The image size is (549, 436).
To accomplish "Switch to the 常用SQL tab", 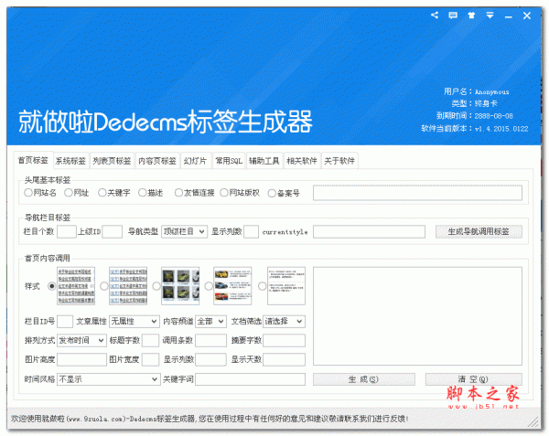I will [x=229, y=161].
